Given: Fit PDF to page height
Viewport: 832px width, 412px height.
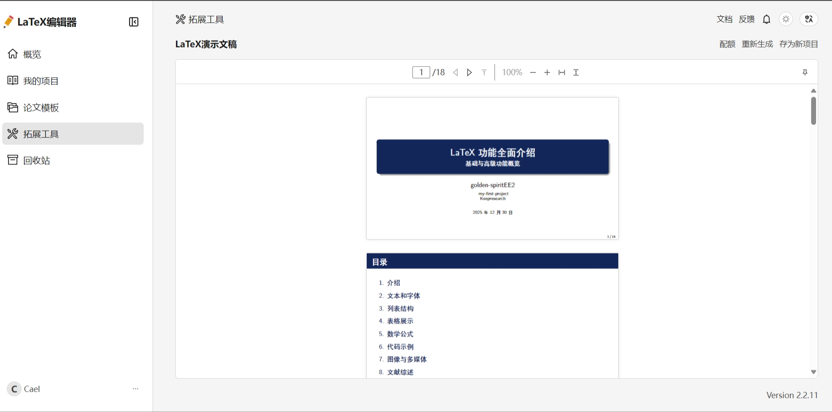Looking at the screenshot, I should (x=576, y=73).
